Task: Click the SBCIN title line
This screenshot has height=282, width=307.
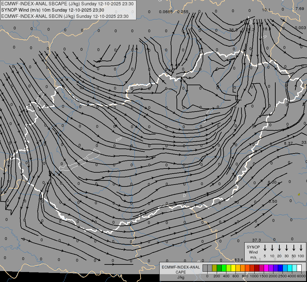Action: point(65,16)
